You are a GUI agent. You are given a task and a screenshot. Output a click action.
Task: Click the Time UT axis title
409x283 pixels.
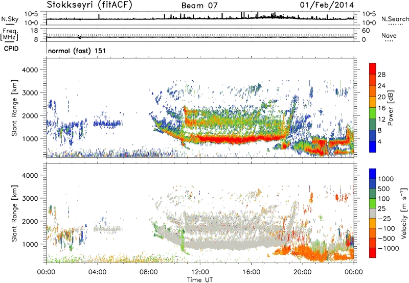tap(200, 279)
